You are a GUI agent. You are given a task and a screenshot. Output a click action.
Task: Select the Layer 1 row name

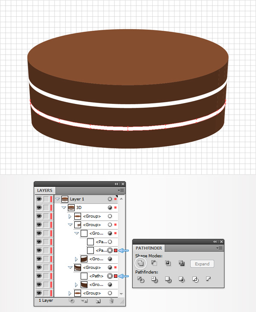coord(77,199)
